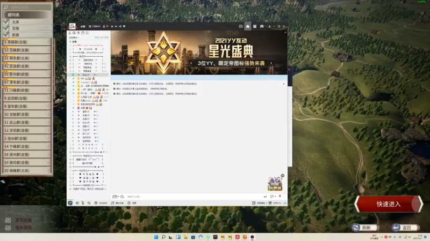The height and width of the screenshot is (241, 430).
Task: Open the game controller icon in YY title bar
Action: point(262,26)
